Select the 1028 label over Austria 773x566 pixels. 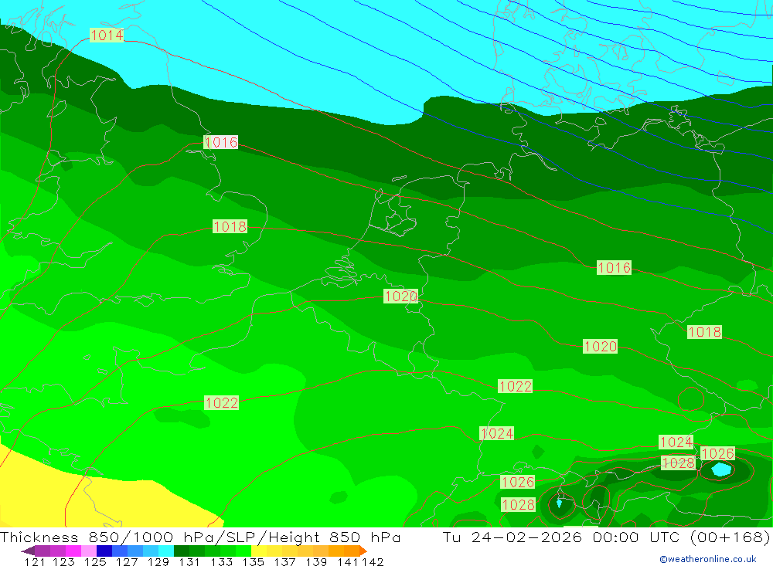click(679, 463)
